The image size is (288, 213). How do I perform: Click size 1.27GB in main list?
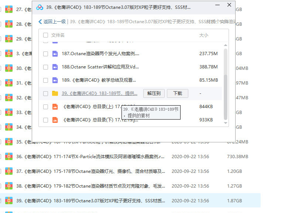point(234,186)
